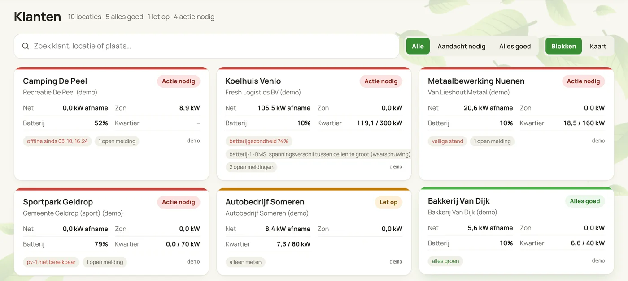Click the Alles goed badge on Bakkerij Van Dijk
This screenshot has width=628, height=281.
pyautogui.click(x=584, y=201)
